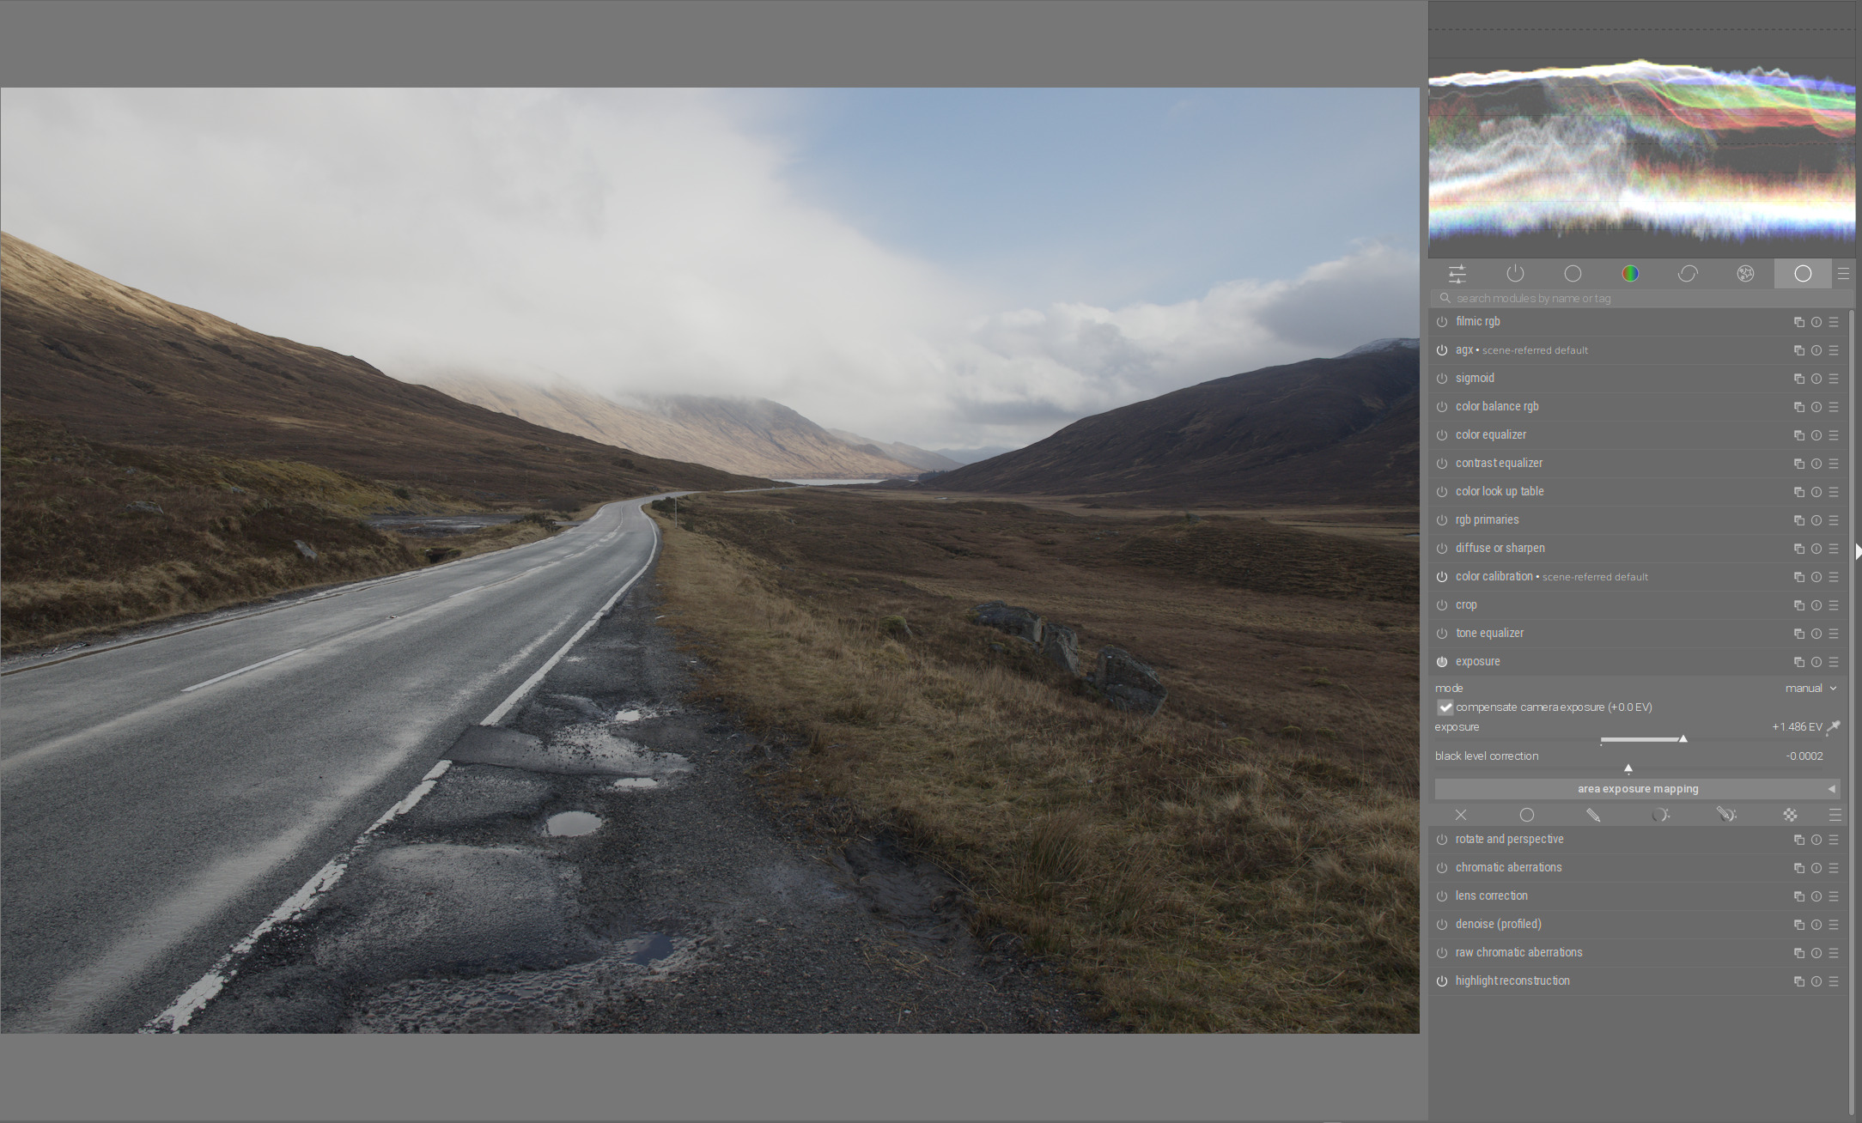Create new instance of color balance rgb
This screenshot has width=1862, height=1123.
click(1798, 407)
